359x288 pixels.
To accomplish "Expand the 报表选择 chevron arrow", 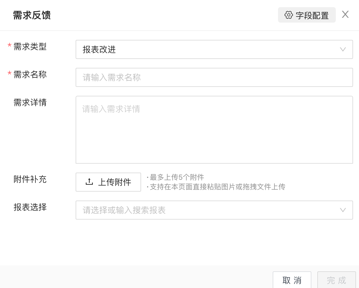I will (343, 210).
